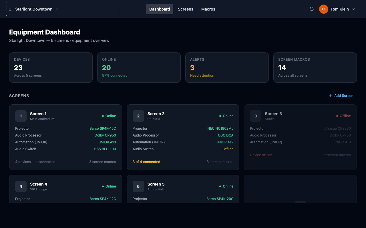Switch to the Screens tab
The width and height of the screenshot is (366, 228).
point(186,9)
